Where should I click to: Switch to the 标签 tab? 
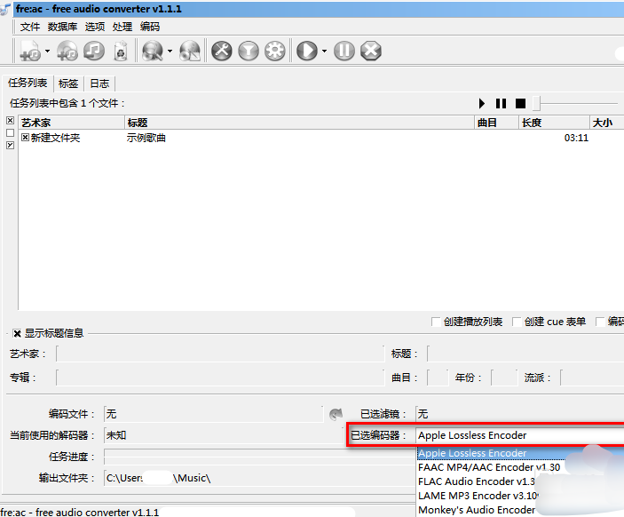pos(68,84)
